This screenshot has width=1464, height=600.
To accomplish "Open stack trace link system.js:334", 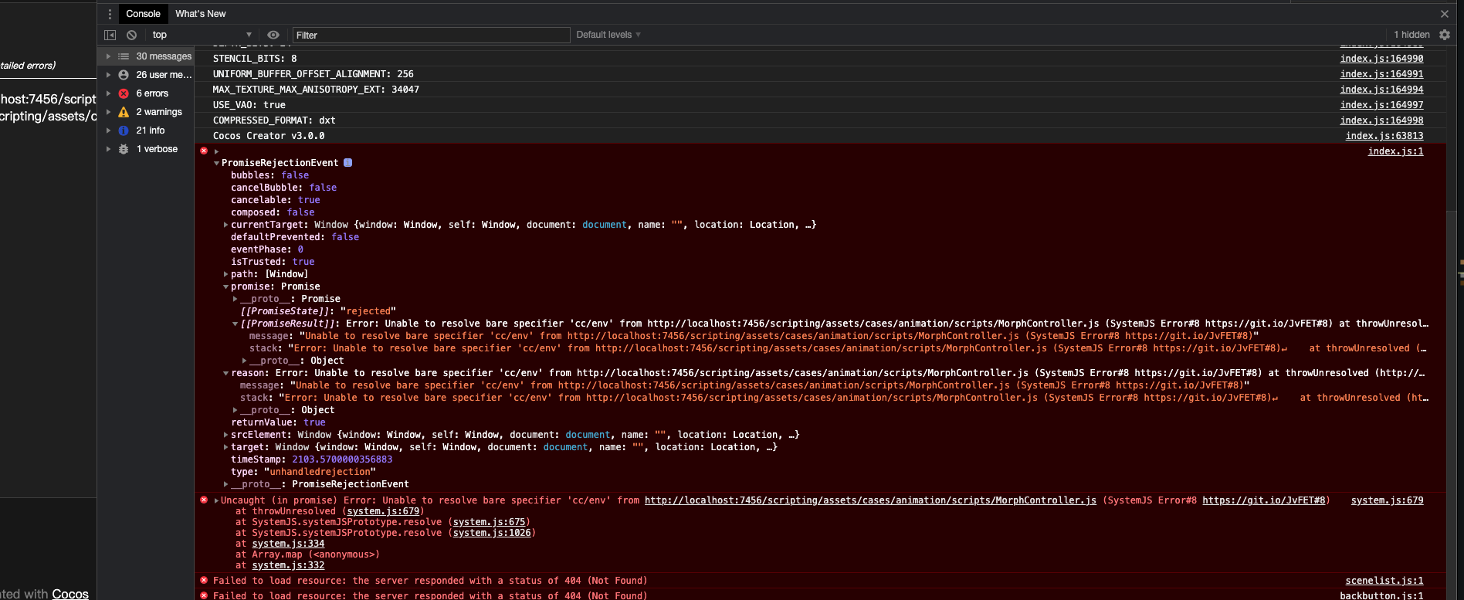I will click(288, 544).
